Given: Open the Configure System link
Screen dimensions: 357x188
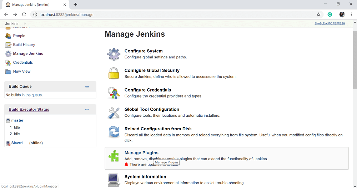Looking at the screenshot, I should coord(144,51).
